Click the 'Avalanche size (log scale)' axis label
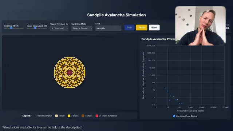 point(190,111)
